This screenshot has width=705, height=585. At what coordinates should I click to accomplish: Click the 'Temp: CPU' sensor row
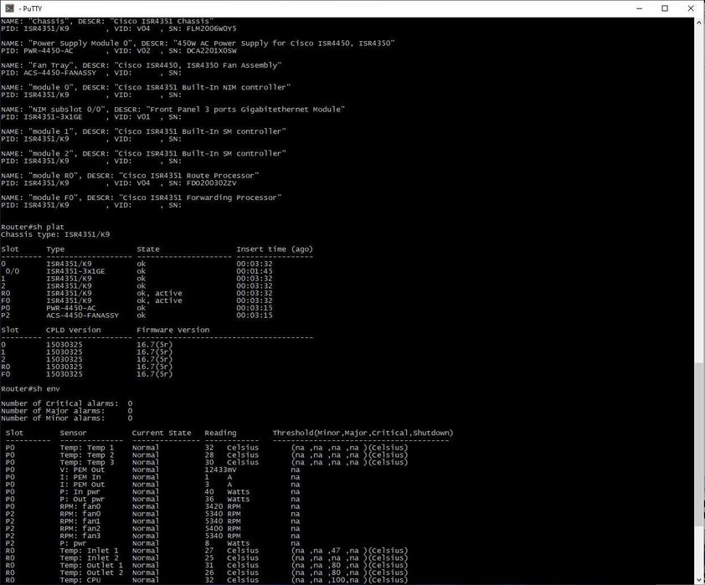tap(207, 580)
